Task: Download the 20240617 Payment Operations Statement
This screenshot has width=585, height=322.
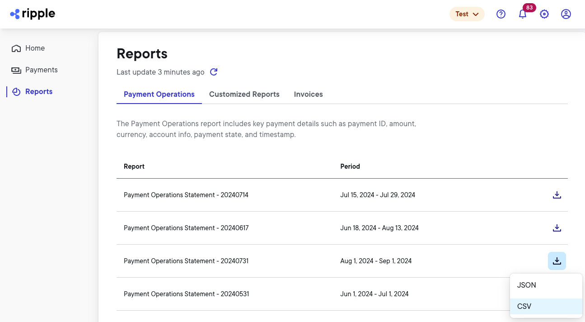Action: click(557, 228)
